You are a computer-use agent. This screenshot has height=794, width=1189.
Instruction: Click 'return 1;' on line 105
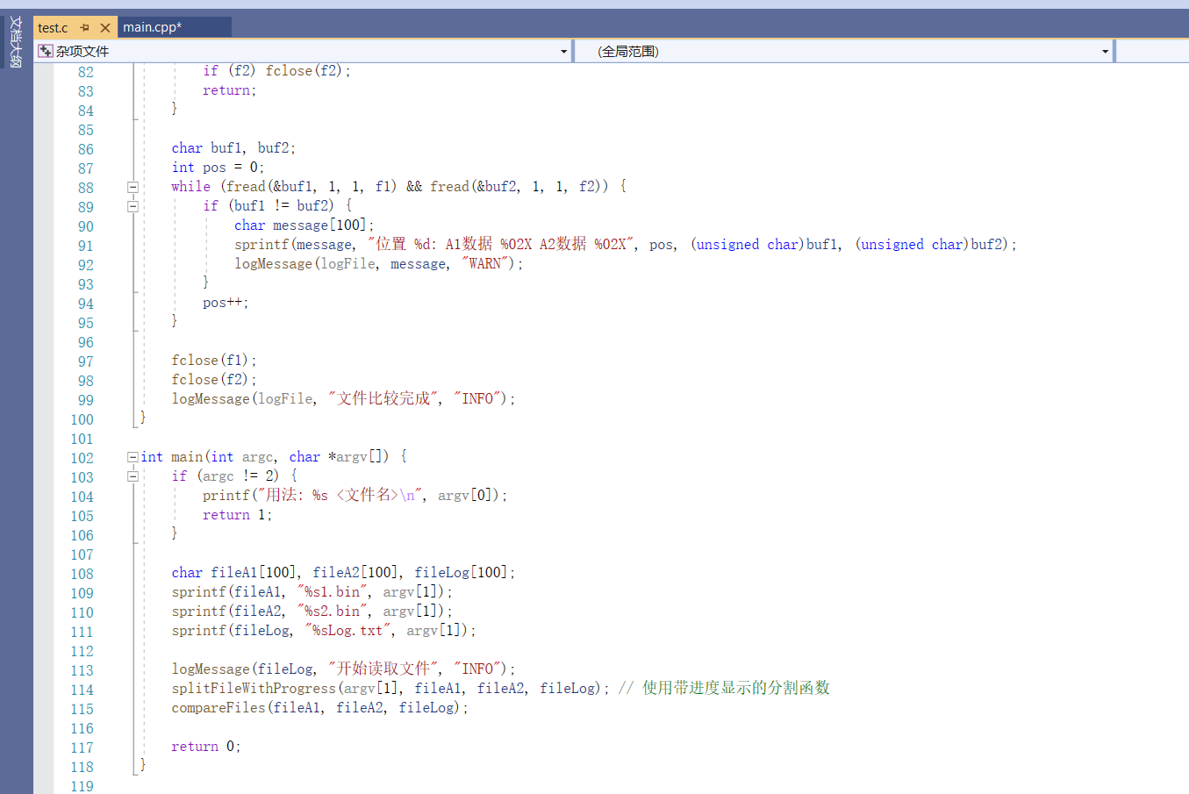pos(237,515)
